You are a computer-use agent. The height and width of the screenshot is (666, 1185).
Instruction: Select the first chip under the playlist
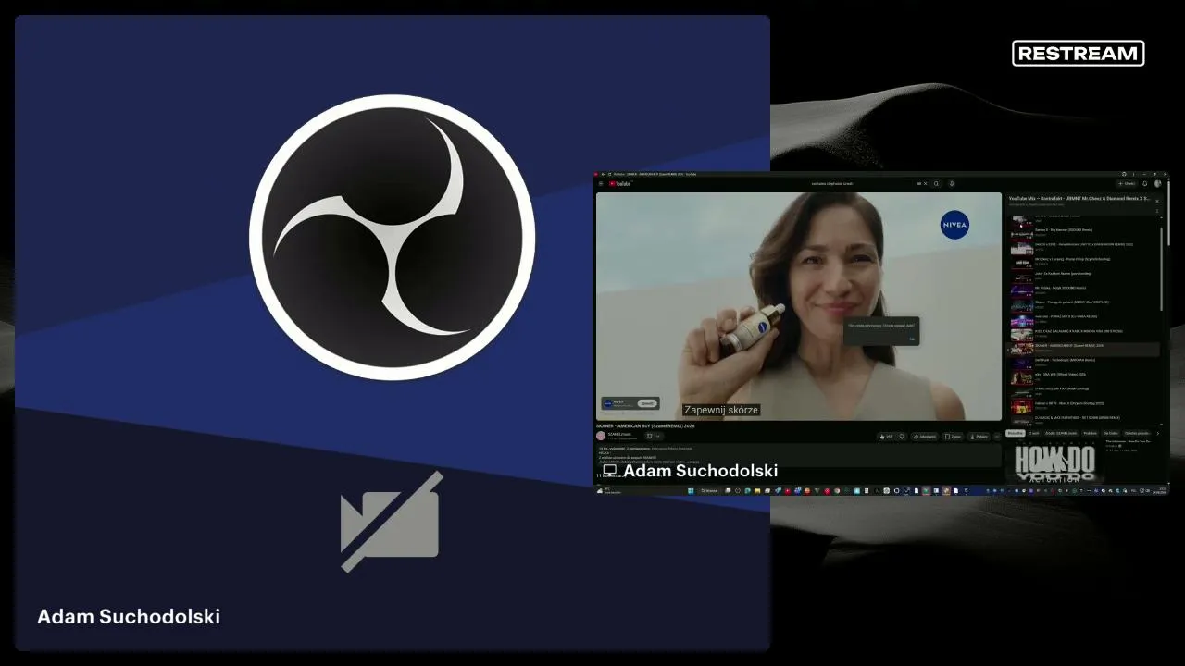1016,433
